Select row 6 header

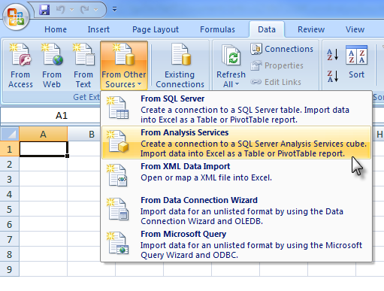10,224
